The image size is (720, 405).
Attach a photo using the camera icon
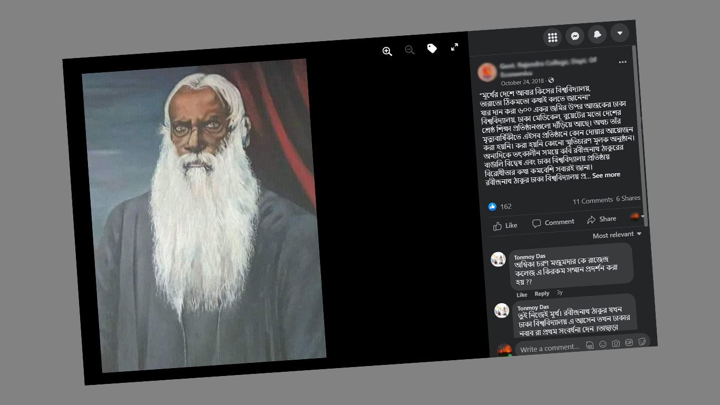[616, 343]
